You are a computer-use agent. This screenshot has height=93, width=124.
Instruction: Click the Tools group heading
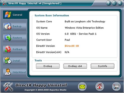38,61
